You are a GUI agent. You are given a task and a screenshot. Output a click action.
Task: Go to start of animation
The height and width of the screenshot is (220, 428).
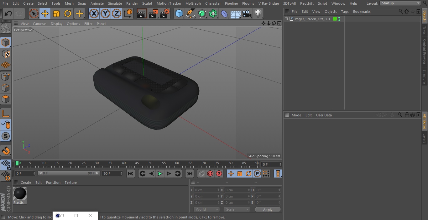[x=131, y=174]
